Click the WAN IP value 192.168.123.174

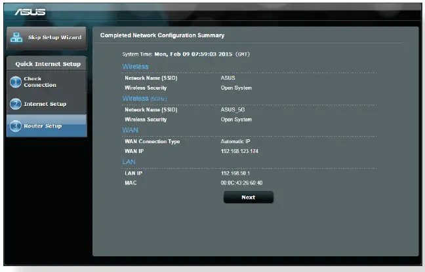click(x=239, y=151)
